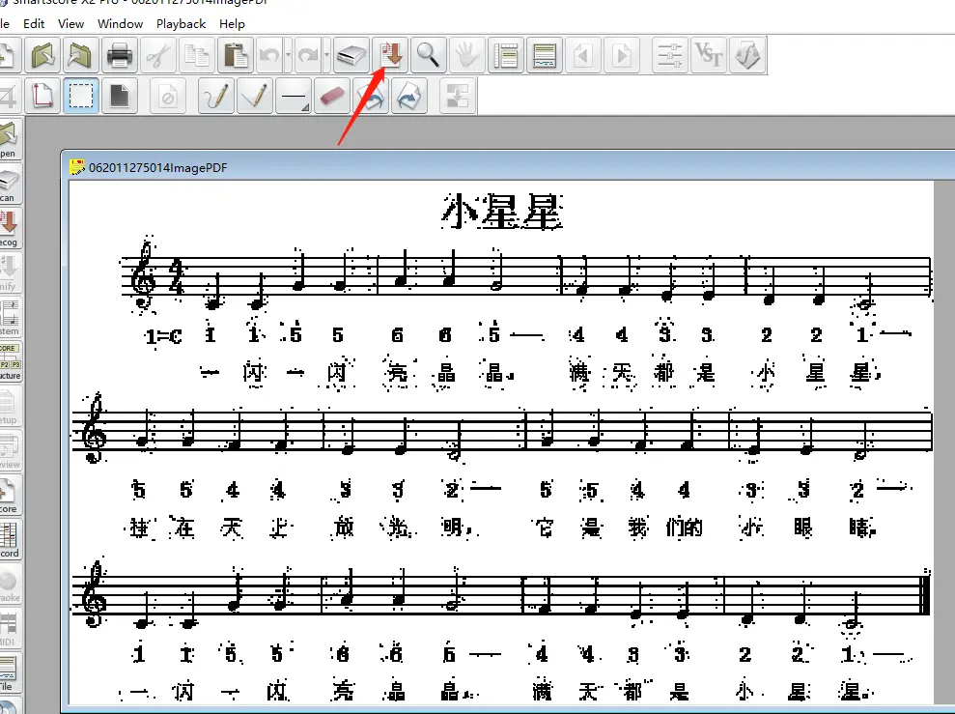Viewport: 955px width, 714px height.
Task: Open the View menu
Action: tap(70, 24)
